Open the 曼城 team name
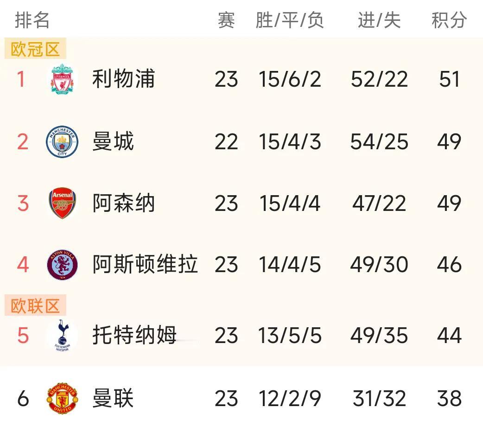The height and width of the screenshot is (439, 483). pos(113,142)
